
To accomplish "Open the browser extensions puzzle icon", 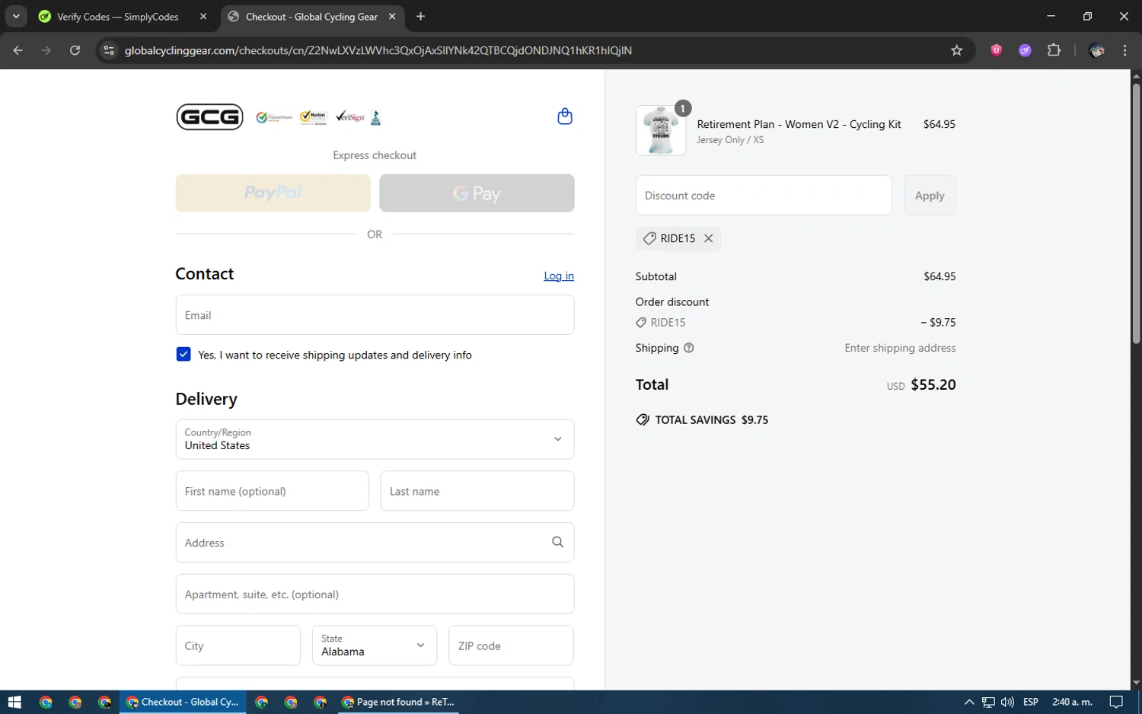I will (x=1054, y=50).
